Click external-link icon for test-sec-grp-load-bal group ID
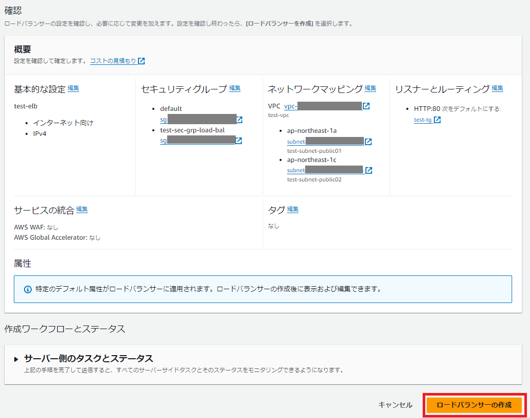 pos(239,141)
